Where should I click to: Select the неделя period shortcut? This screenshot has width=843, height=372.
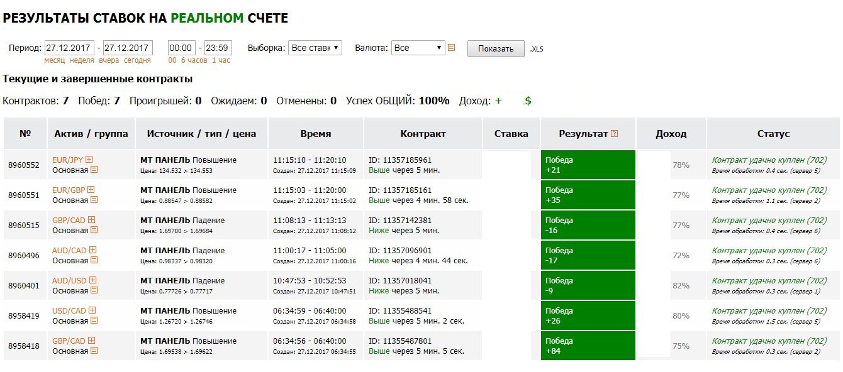click(82, 60)
